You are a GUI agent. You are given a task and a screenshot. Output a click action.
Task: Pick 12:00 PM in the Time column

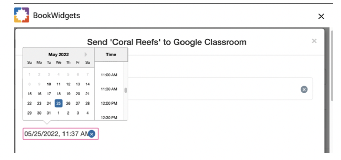click(x=109, y=103)
